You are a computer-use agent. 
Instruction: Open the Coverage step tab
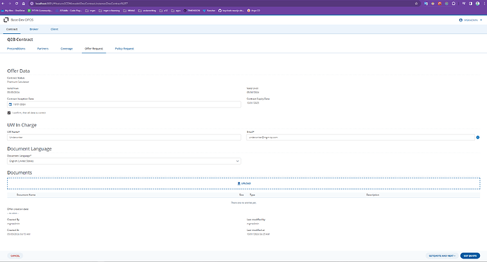point(66,49)
